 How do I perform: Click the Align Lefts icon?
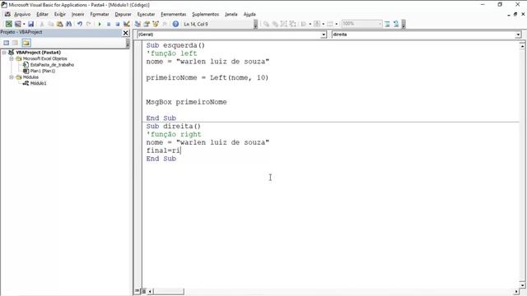tap(304, 24)
